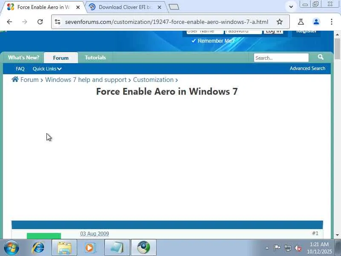Open post number #1 permalink

pos(315,233)
